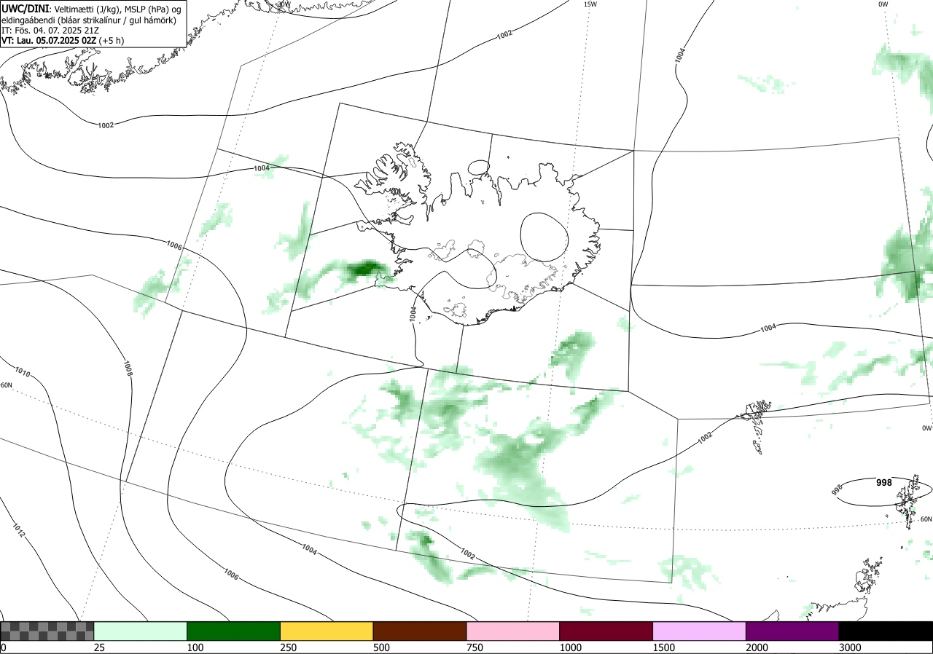Click the legend value "1500"

click(x=663, y=647)
